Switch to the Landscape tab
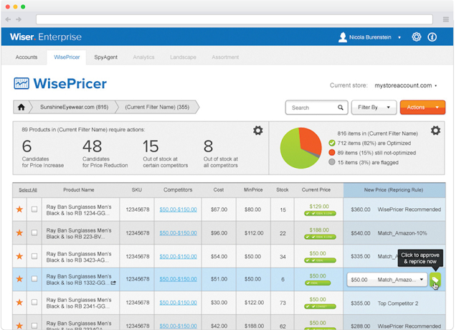The image size is (459, 330). [x=183, y=57]
